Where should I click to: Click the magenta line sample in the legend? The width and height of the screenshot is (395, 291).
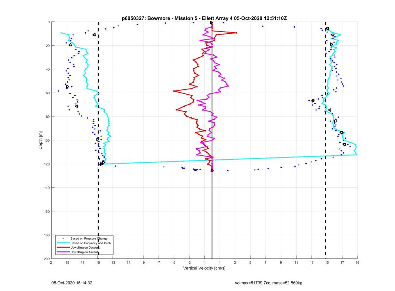coord(63,252)
